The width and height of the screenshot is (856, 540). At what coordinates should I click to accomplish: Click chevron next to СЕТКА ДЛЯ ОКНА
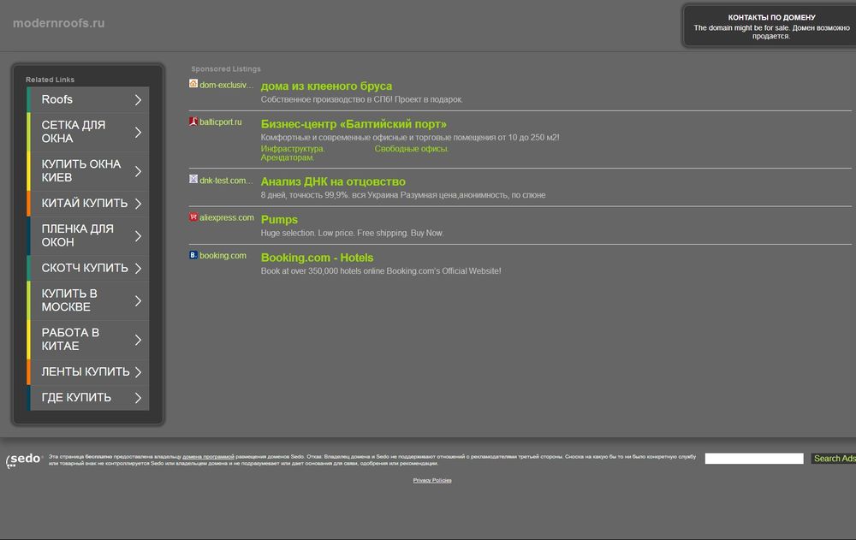click(138, 132)
